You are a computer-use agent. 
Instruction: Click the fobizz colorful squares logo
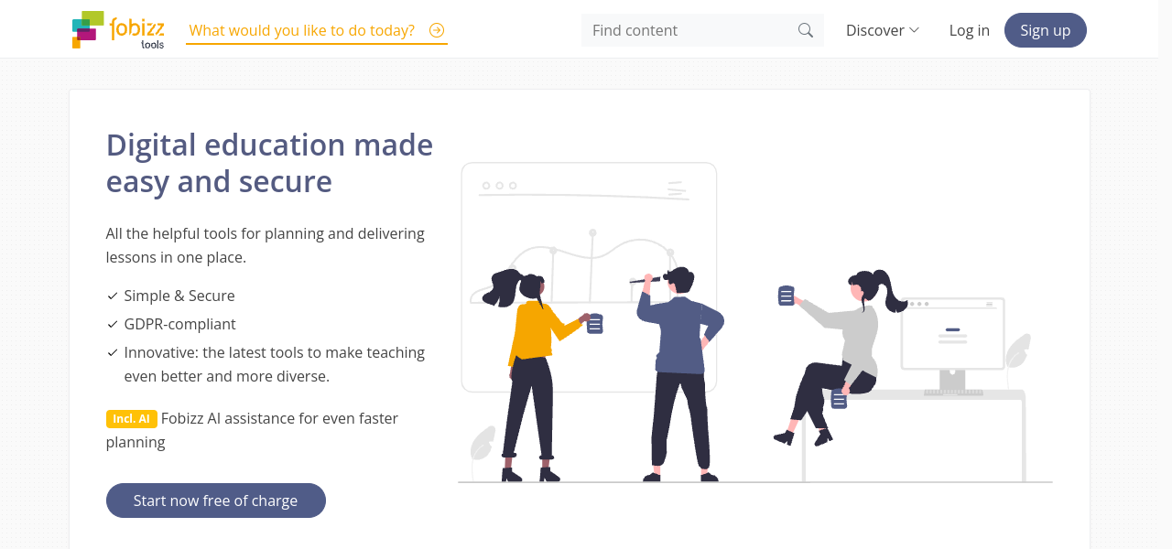pos(88,29)
